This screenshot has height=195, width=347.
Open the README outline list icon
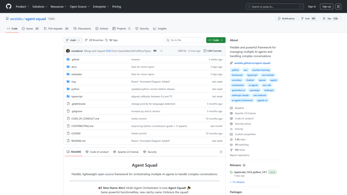[221, 152]
